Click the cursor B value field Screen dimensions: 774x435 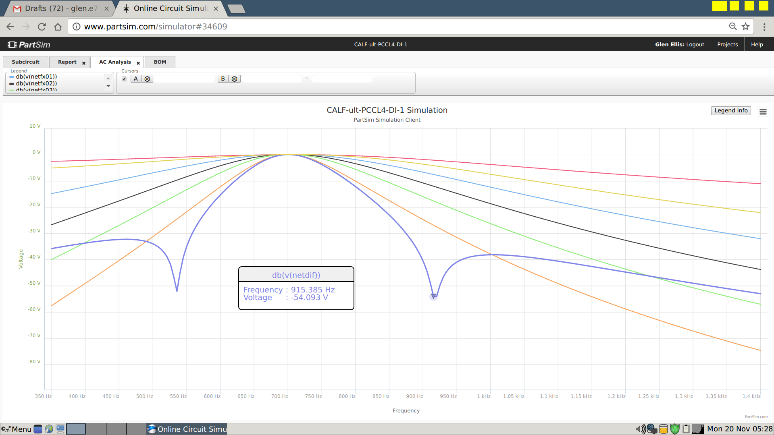[272, 79]
